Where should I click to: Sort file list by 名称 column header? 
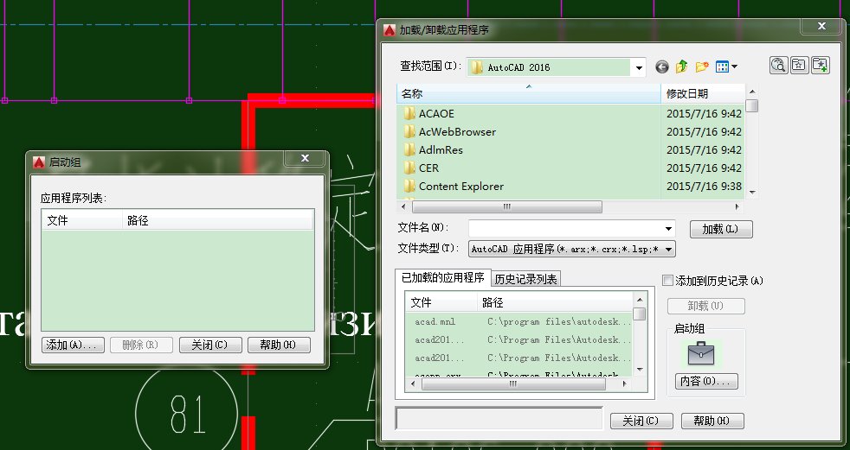click(x=529, y=93)
